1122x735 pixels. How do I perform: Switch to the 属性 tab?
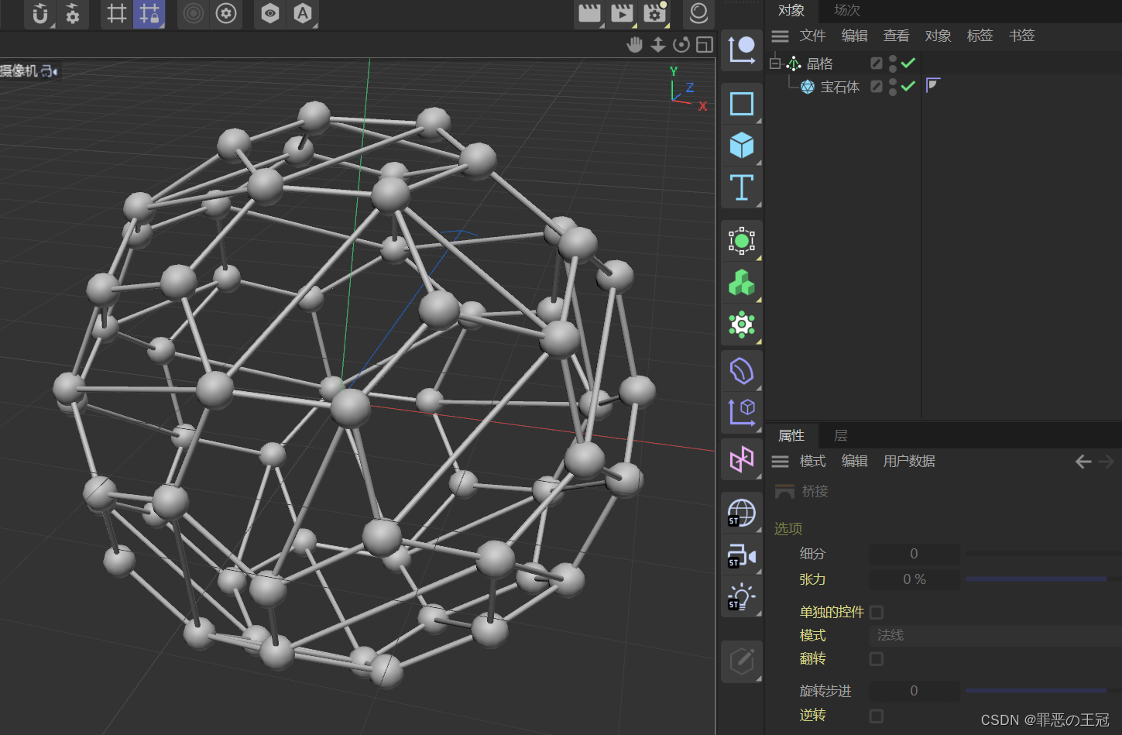click(x=791, y=436)
